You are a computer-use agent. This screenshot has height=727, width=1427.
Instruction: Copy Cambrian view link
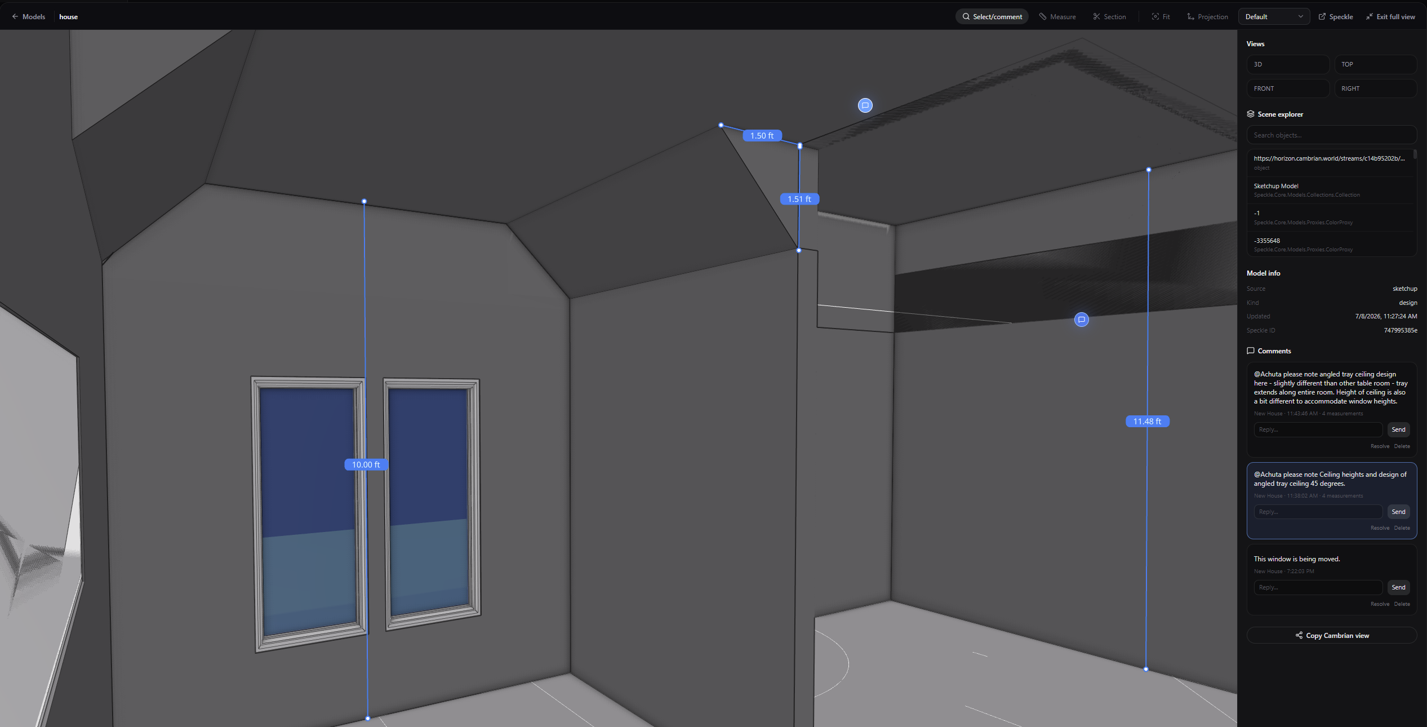(x=1331, y=635)
